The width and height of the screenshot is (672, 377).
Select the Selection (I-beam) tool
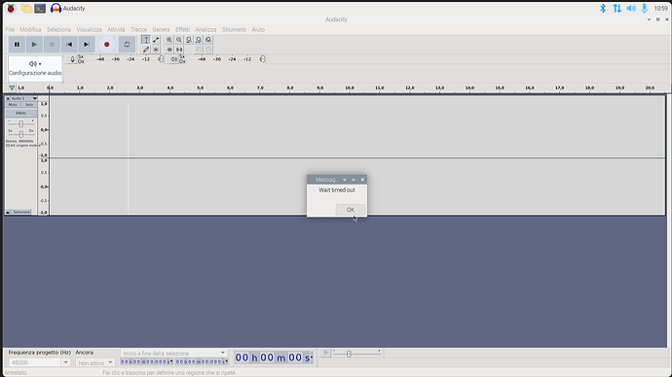point(146,40)
